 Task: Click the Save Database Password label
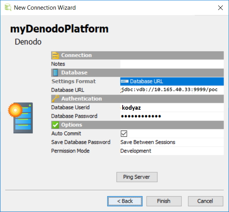81,142
